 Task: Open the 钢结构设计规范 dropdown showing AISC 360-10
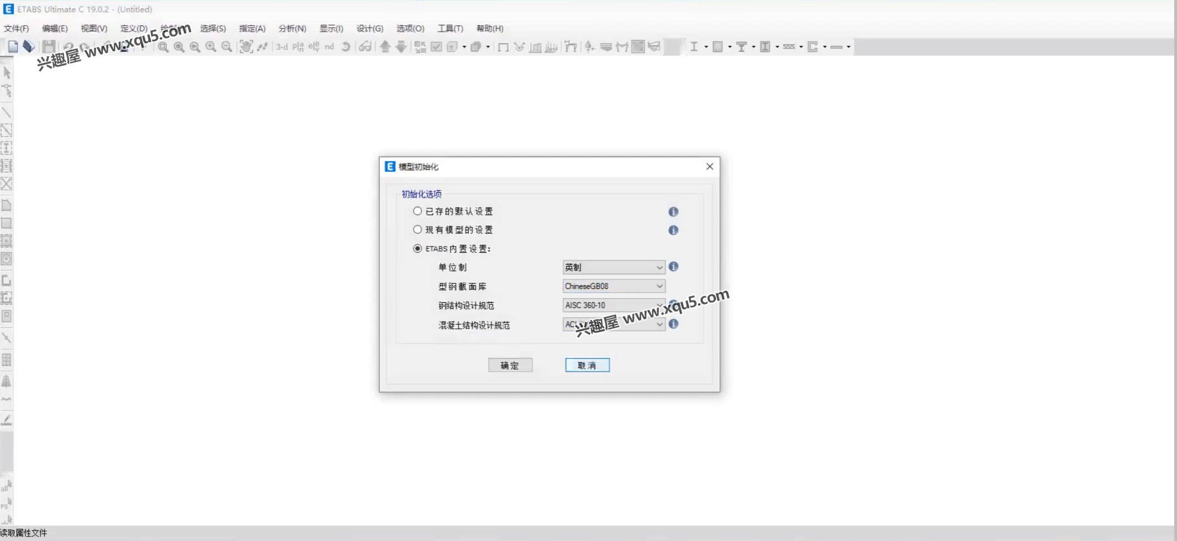coord(614,305)
